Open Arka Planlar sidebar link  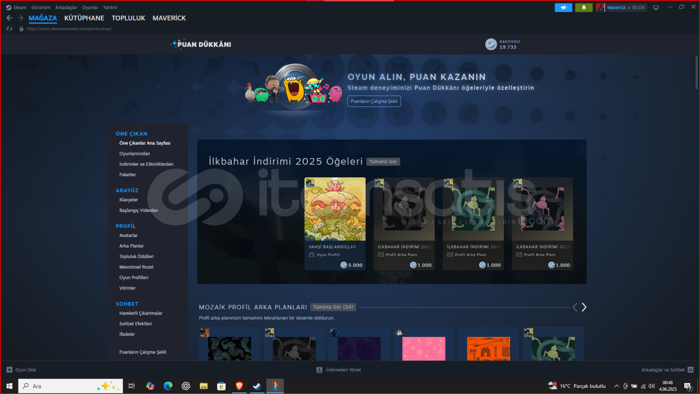[131, 246]
